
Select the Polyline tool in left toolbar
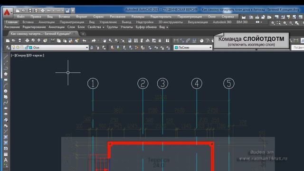[x=6, y=68]
